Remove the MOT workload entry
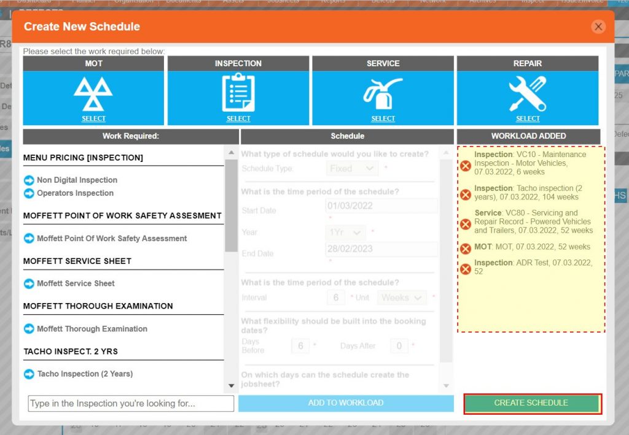 [465, 248]
